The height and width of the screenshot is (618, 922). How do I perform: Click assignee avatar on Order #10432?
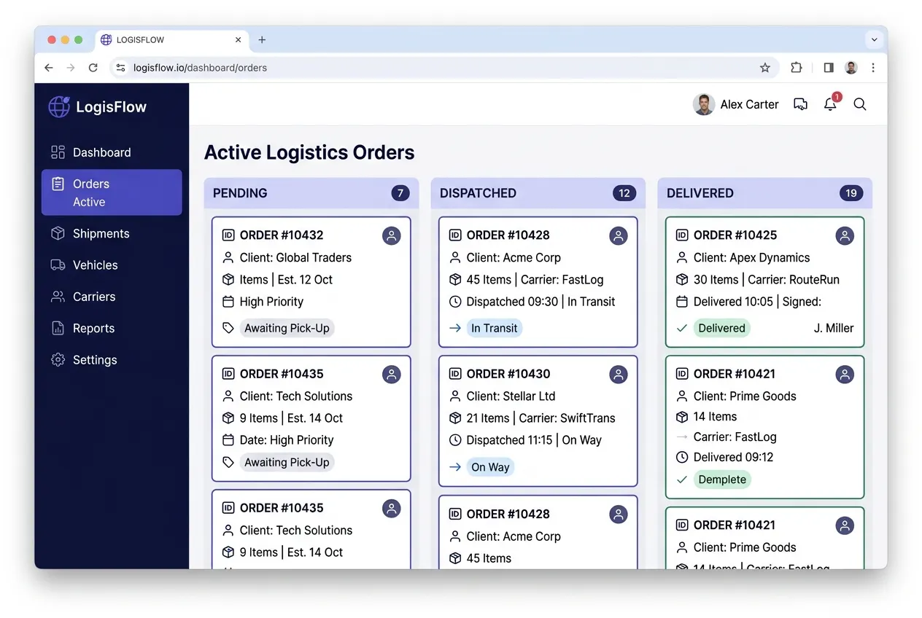click(x=392, y=235)
